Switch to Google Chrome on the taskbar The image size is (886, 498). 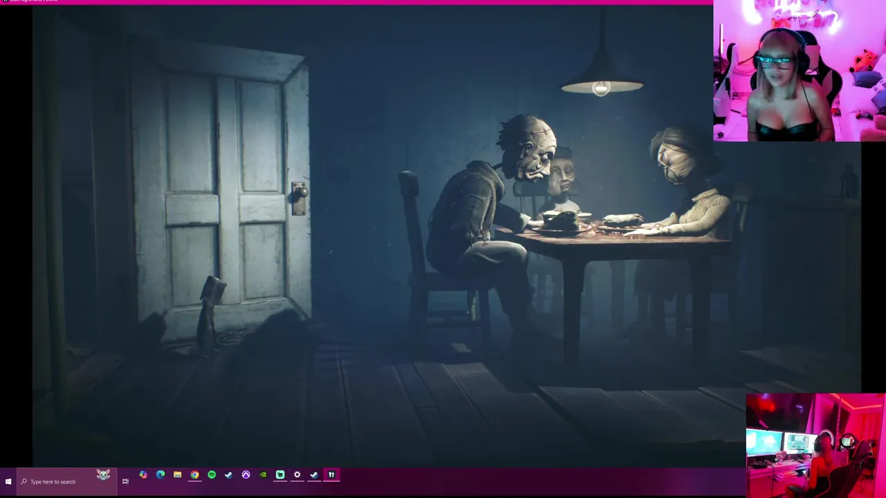(x=195, y=474)
